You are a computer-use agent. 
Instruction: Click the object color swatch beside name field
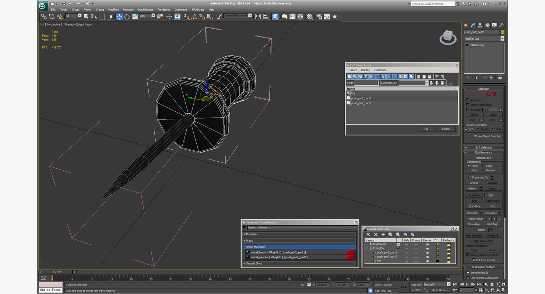point(502,32)
